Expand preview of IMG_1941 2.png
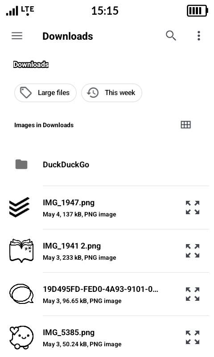Image resolution: width=214 pixels, height=357 pixels. coord(193,251)
